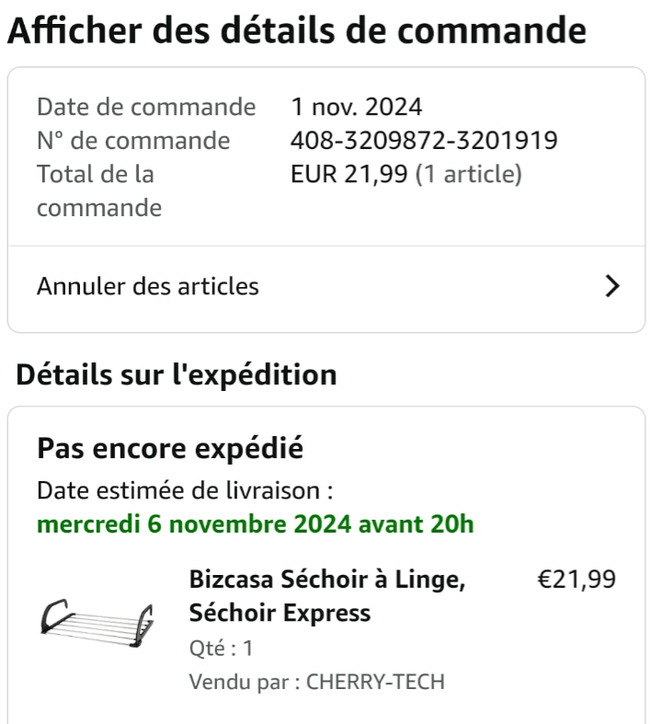Open the Annuler des articles link
664x724 pixels.
click(x=148, y=287)
